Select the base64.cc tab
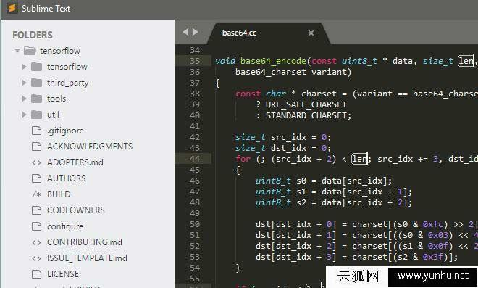478x288 pixels. [x=239, y=33]
